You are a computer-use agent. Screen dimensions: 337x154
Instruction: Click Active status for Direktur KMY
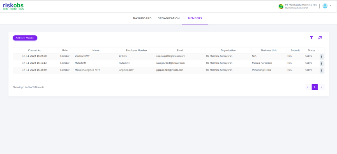pos(308,56)
